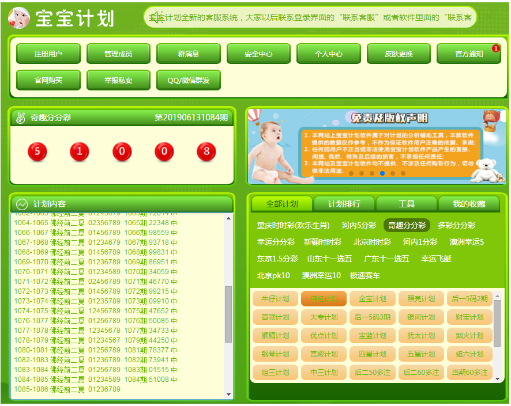Open the 安全中心 button

point(258,54)
